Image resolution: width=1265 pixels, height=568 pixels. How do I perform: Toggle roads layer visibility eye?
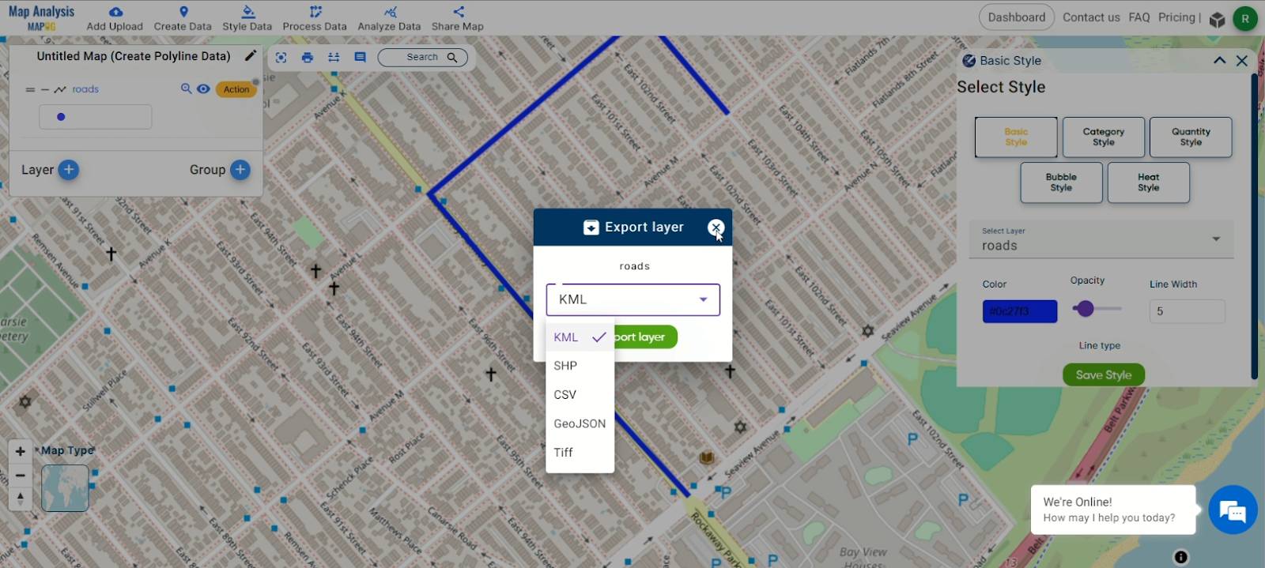(203, 88)
